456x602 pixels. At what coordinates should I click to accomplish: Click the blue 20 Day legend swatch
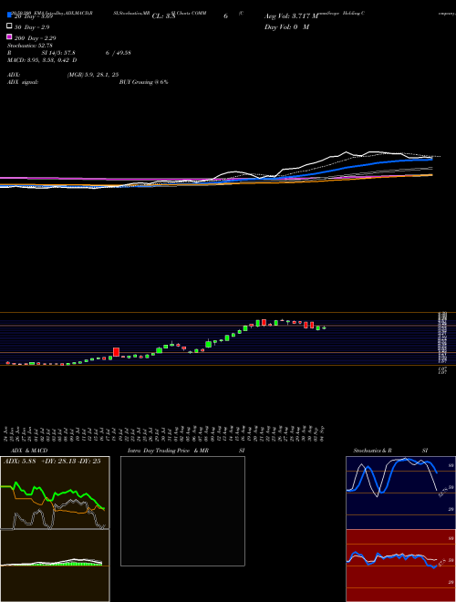coord(9,15)
